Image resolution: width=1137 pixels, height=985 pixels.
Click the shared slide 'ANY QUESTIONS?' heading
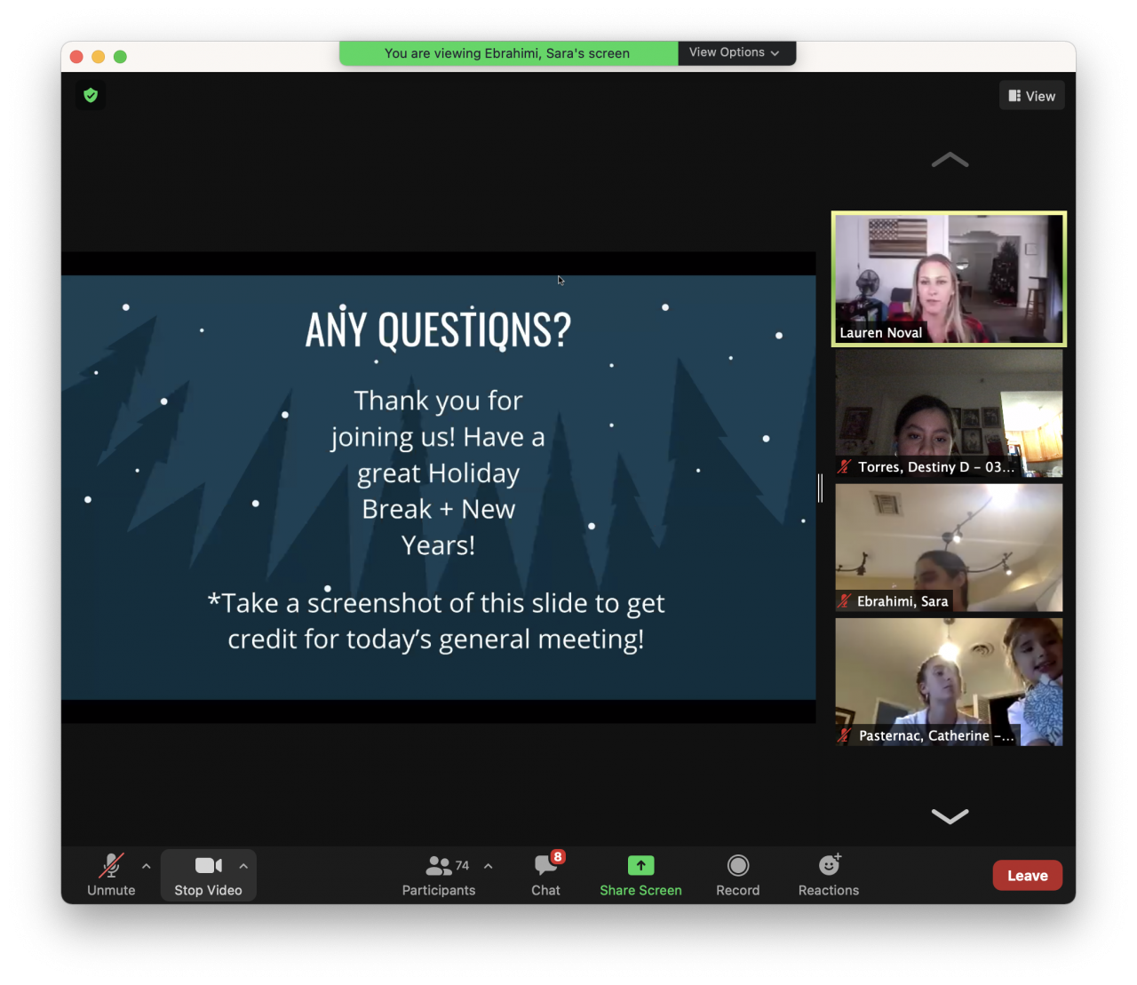(438, 330)
